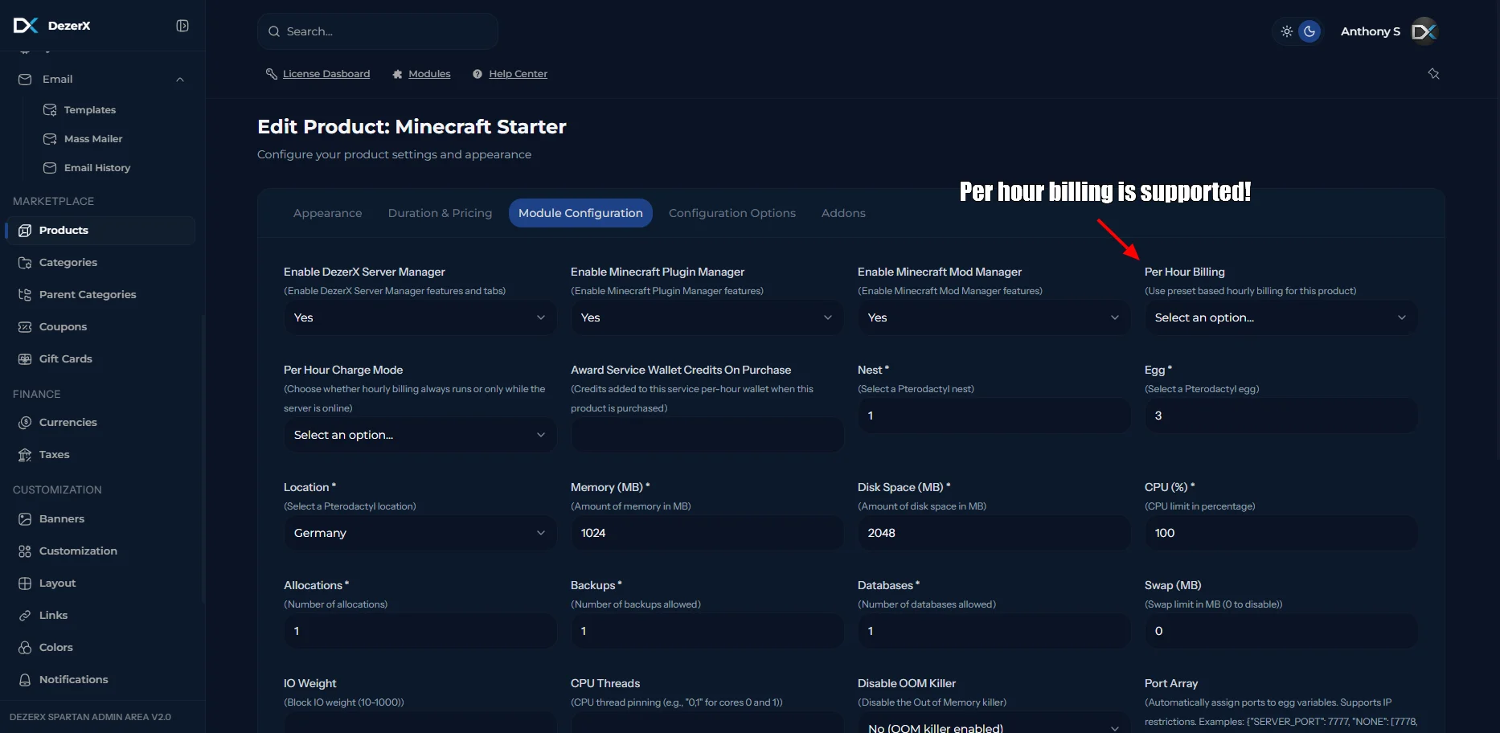
Task: Open the License Dashboard link
Action: click(x=326, y=74)
